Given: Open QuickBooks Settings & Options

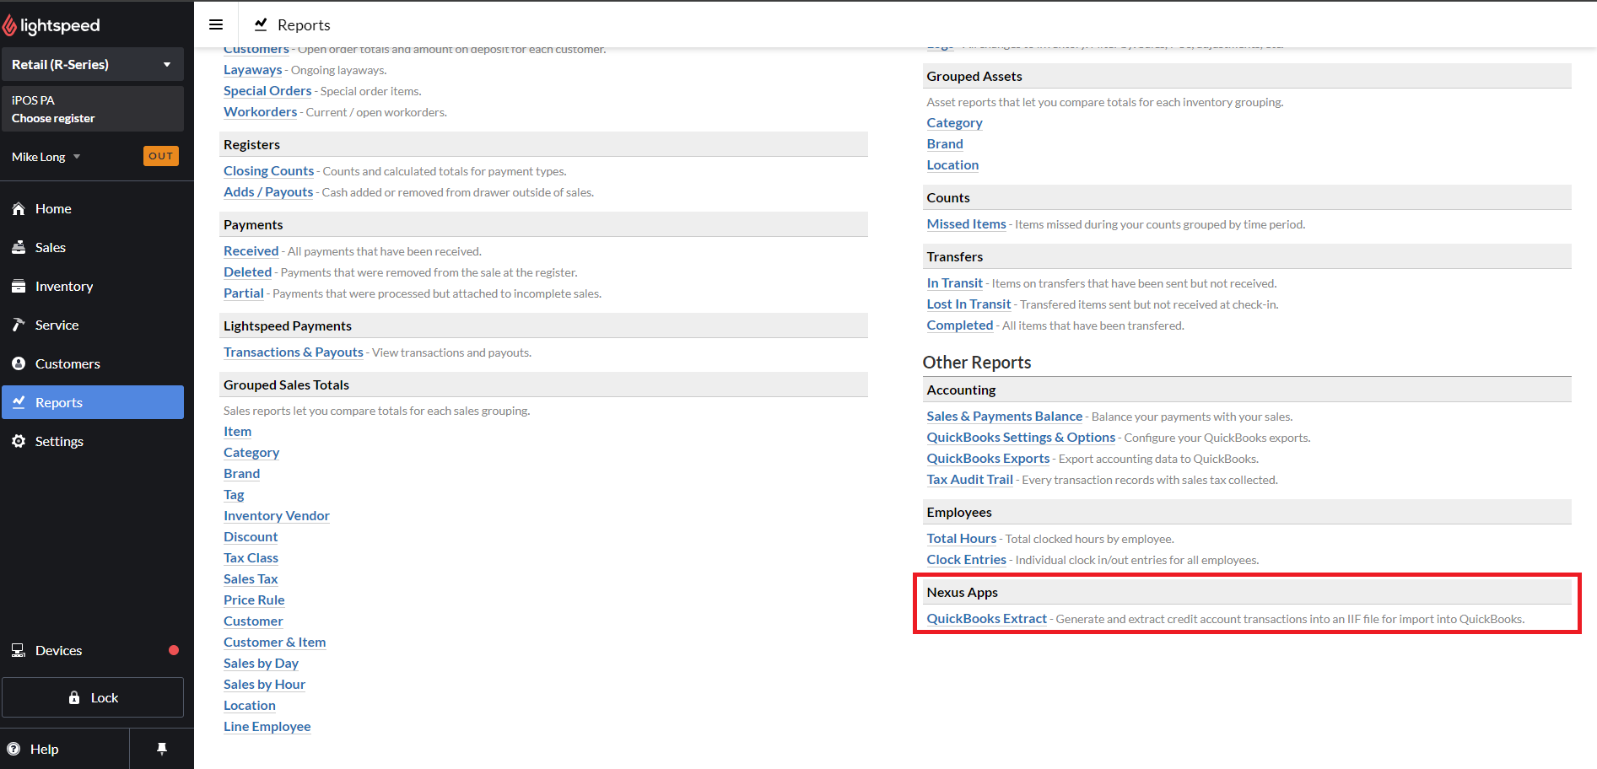Looking at the screenshot, I should click(1022, 438).
